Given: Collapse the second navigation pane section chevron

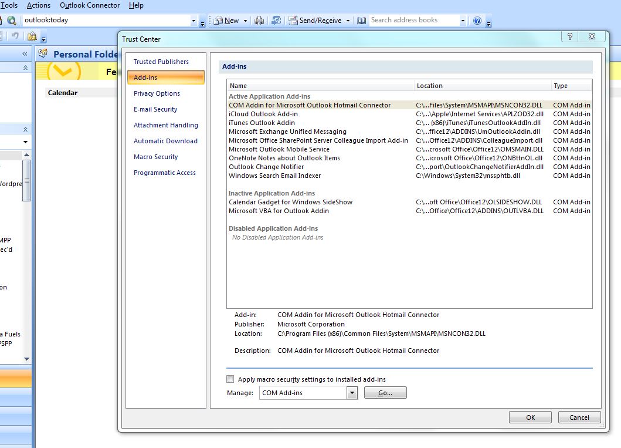Looking at the screenshot, I should pos(25,129).
